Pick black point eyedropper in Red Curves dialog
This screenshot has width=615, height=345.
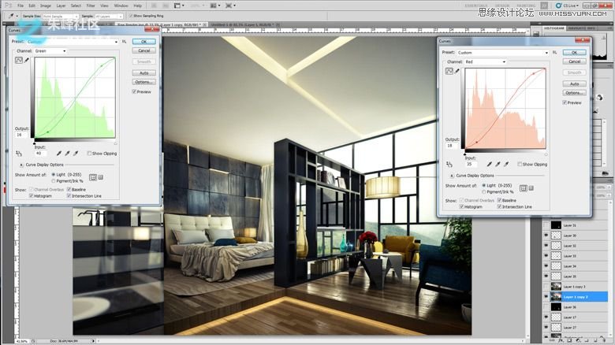(x=489, y=164)
